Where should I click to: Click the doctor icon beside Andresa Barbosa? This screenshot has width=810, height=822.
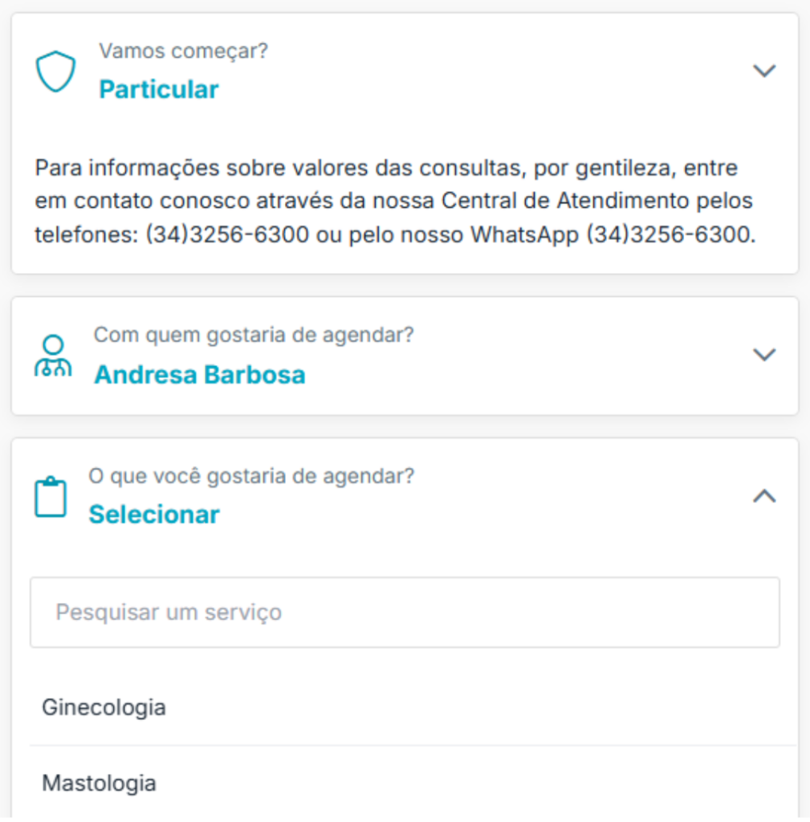tap(53, 357)
